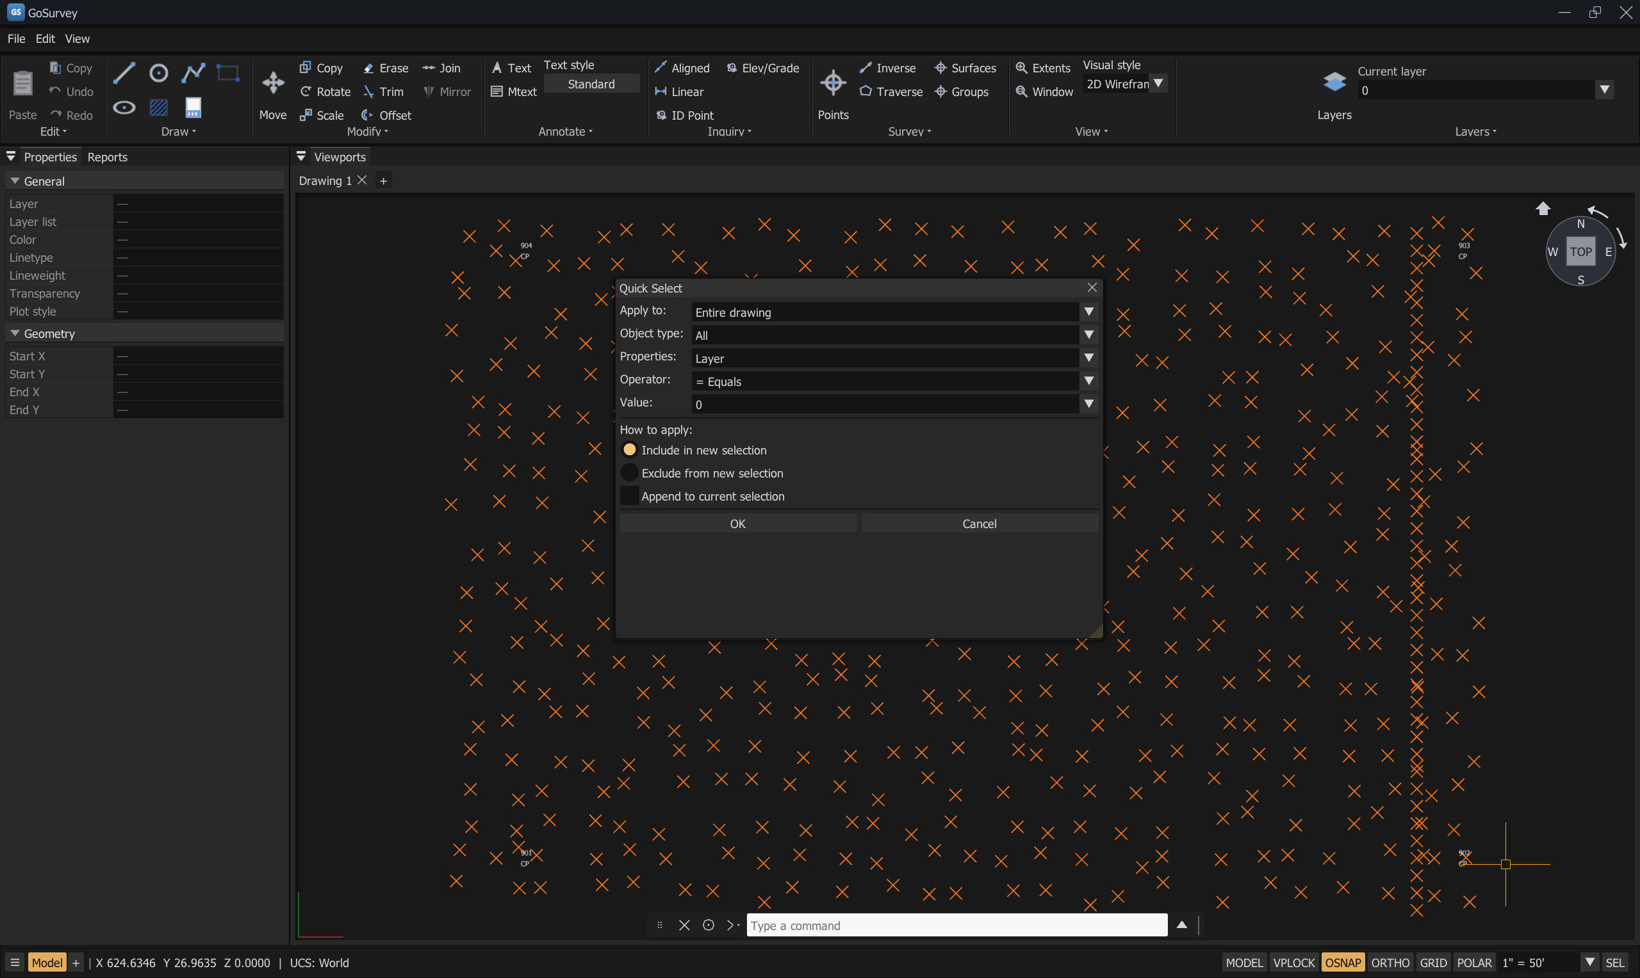Screen dimensions: 1640x978
Task: Click TOP face of view cube
Action: 1580,251
